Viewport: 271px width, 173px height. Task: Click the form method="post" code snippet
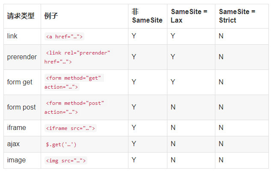75,107
